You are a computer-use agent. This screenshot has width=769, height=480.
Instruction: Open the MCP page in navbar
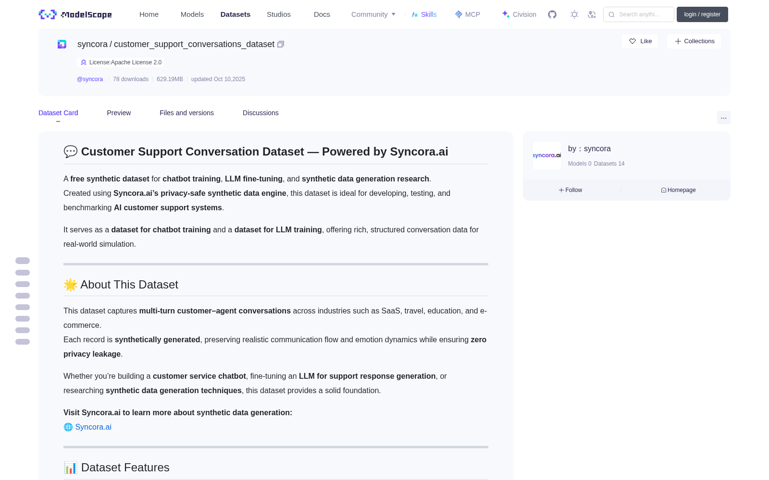(467, 14)
